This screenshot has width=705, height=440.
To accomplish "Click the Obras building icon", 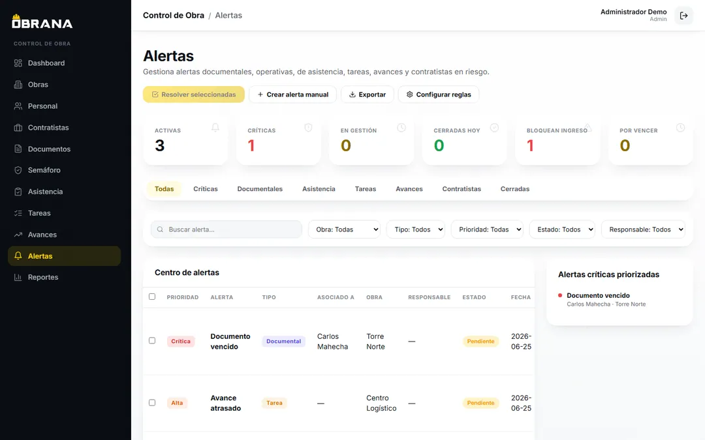I will [18, 84].
